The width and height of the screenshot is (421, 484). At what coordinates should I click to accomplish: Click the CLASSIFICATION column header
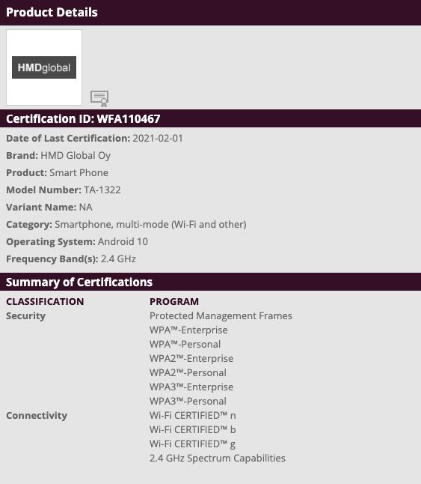45,302
